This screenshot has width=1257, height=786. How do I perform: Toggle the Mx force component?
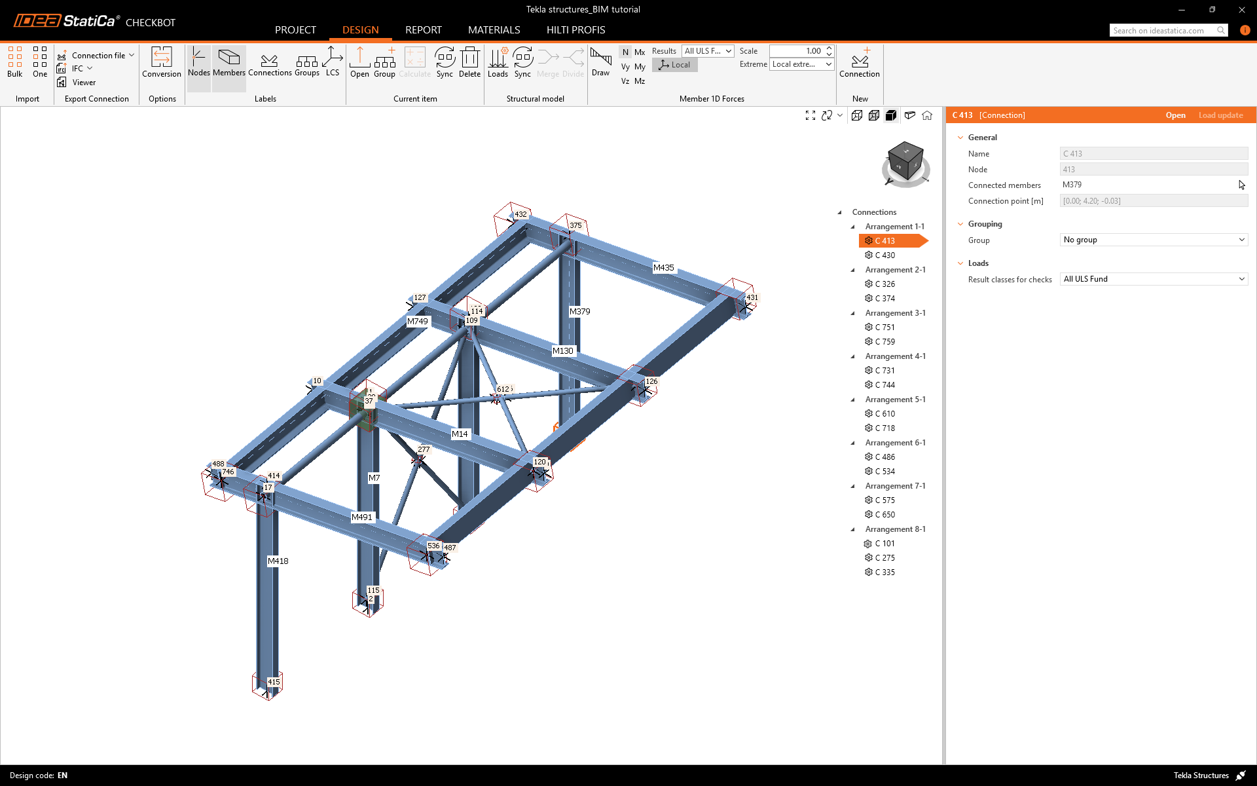640,52
